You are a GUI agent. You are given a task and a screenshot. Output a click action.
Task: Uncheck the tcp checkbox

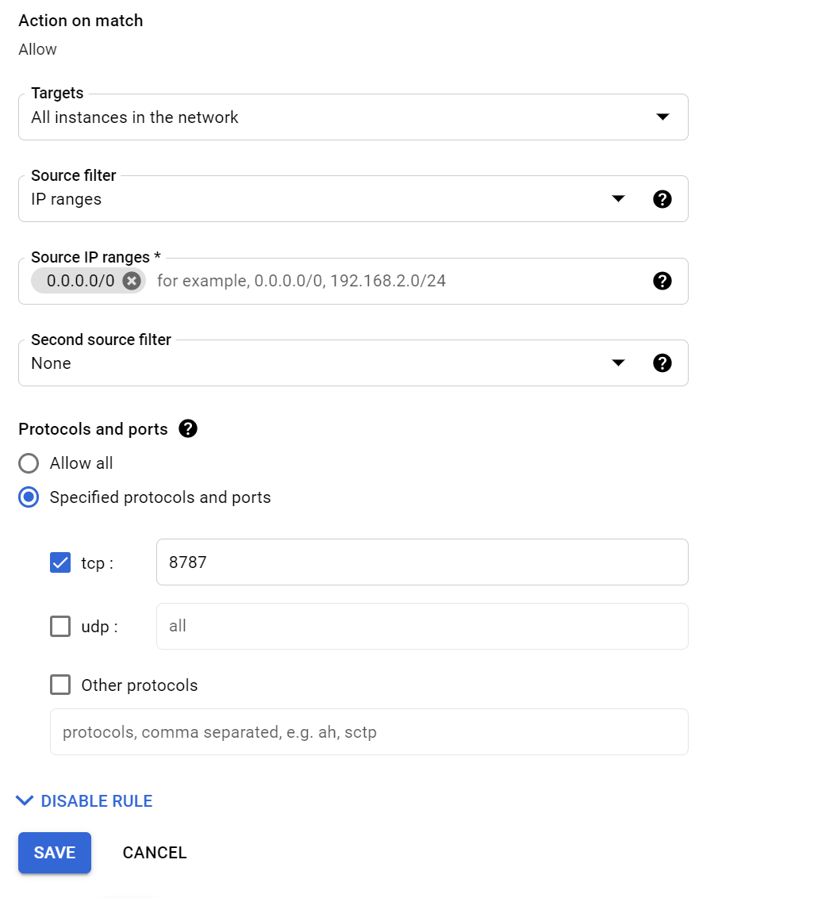pos(60,563)
